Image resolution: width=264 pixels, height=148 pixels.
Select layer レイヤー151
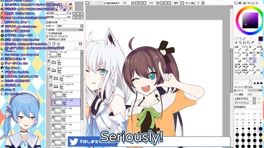pyautogui.click(x=66, y=118)
